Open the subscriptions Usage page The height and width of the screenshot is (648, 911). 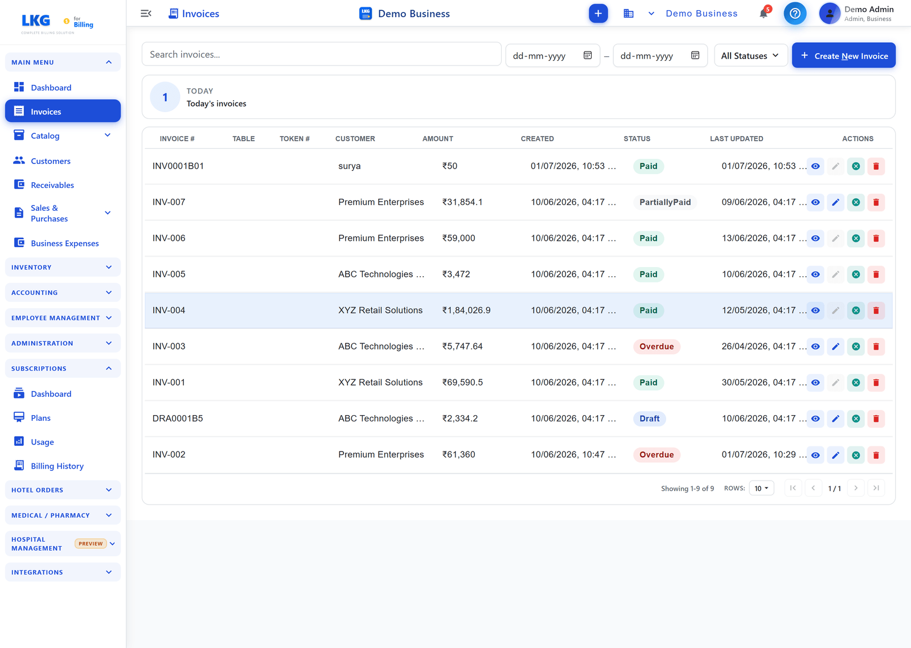(x=63, y=441)
